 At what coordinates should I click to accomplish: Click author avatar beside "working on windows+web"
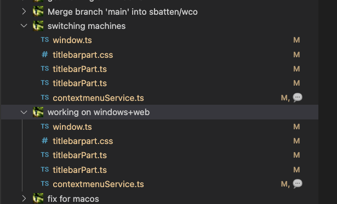[x=38, y=112]
